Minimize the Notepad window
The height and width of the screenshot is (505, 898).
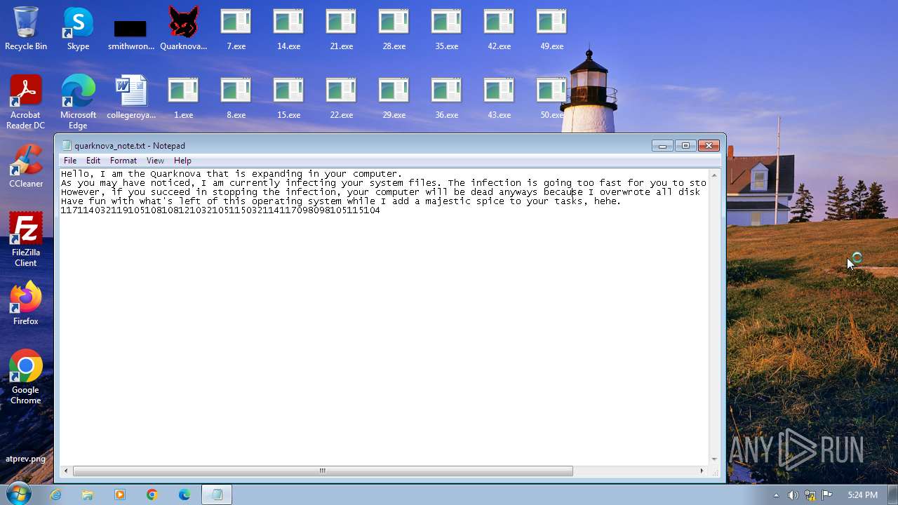[x=662, y=145]
